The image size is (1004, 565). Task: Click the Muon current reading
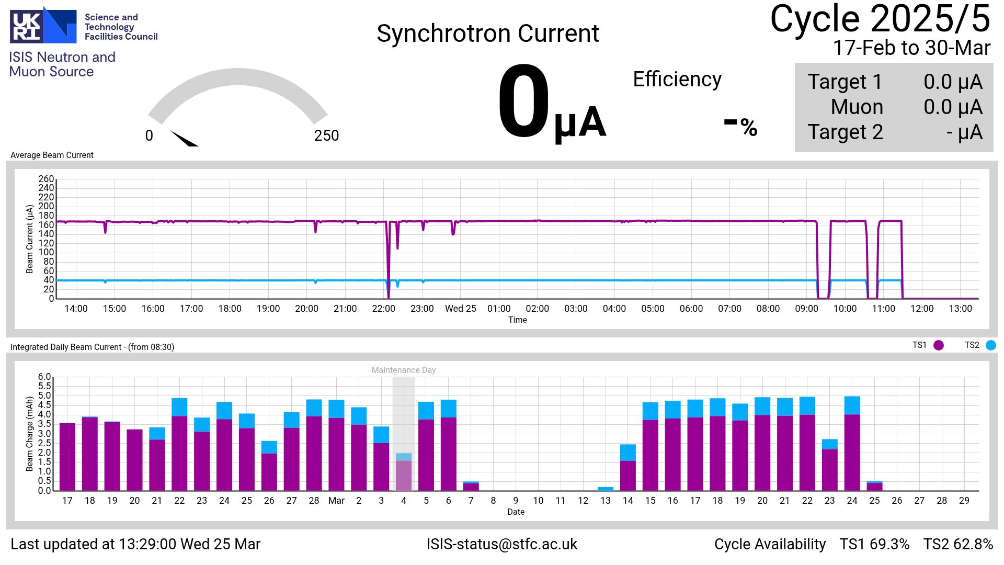pos(953,107)
